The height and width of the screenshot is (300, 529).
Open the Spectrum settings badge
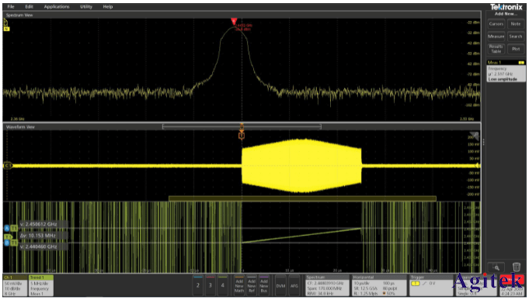[x=327, y=285]
